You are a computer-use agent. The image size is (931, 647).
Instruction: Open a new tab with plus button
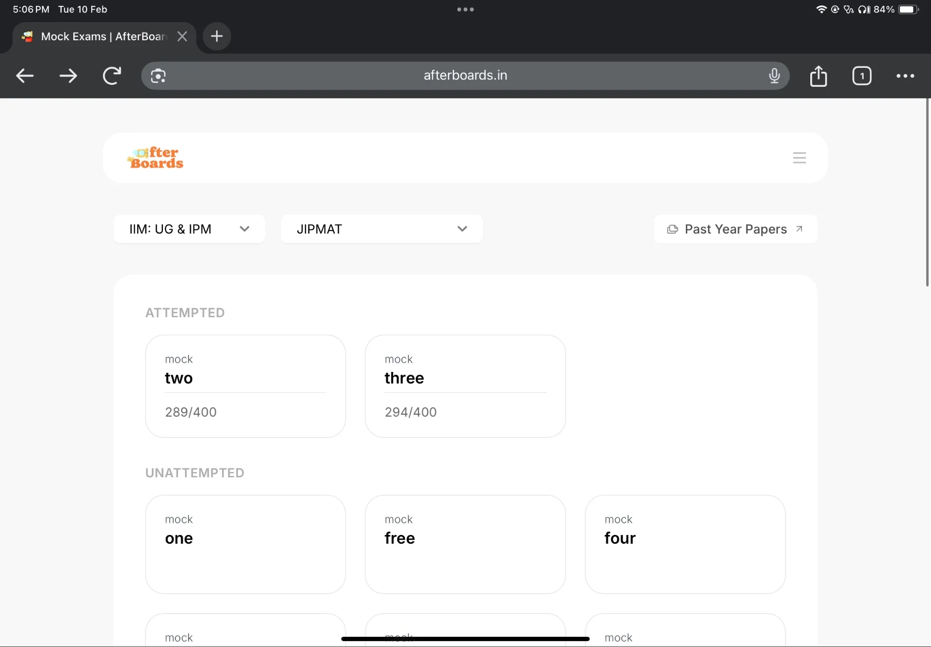[217, 36]
